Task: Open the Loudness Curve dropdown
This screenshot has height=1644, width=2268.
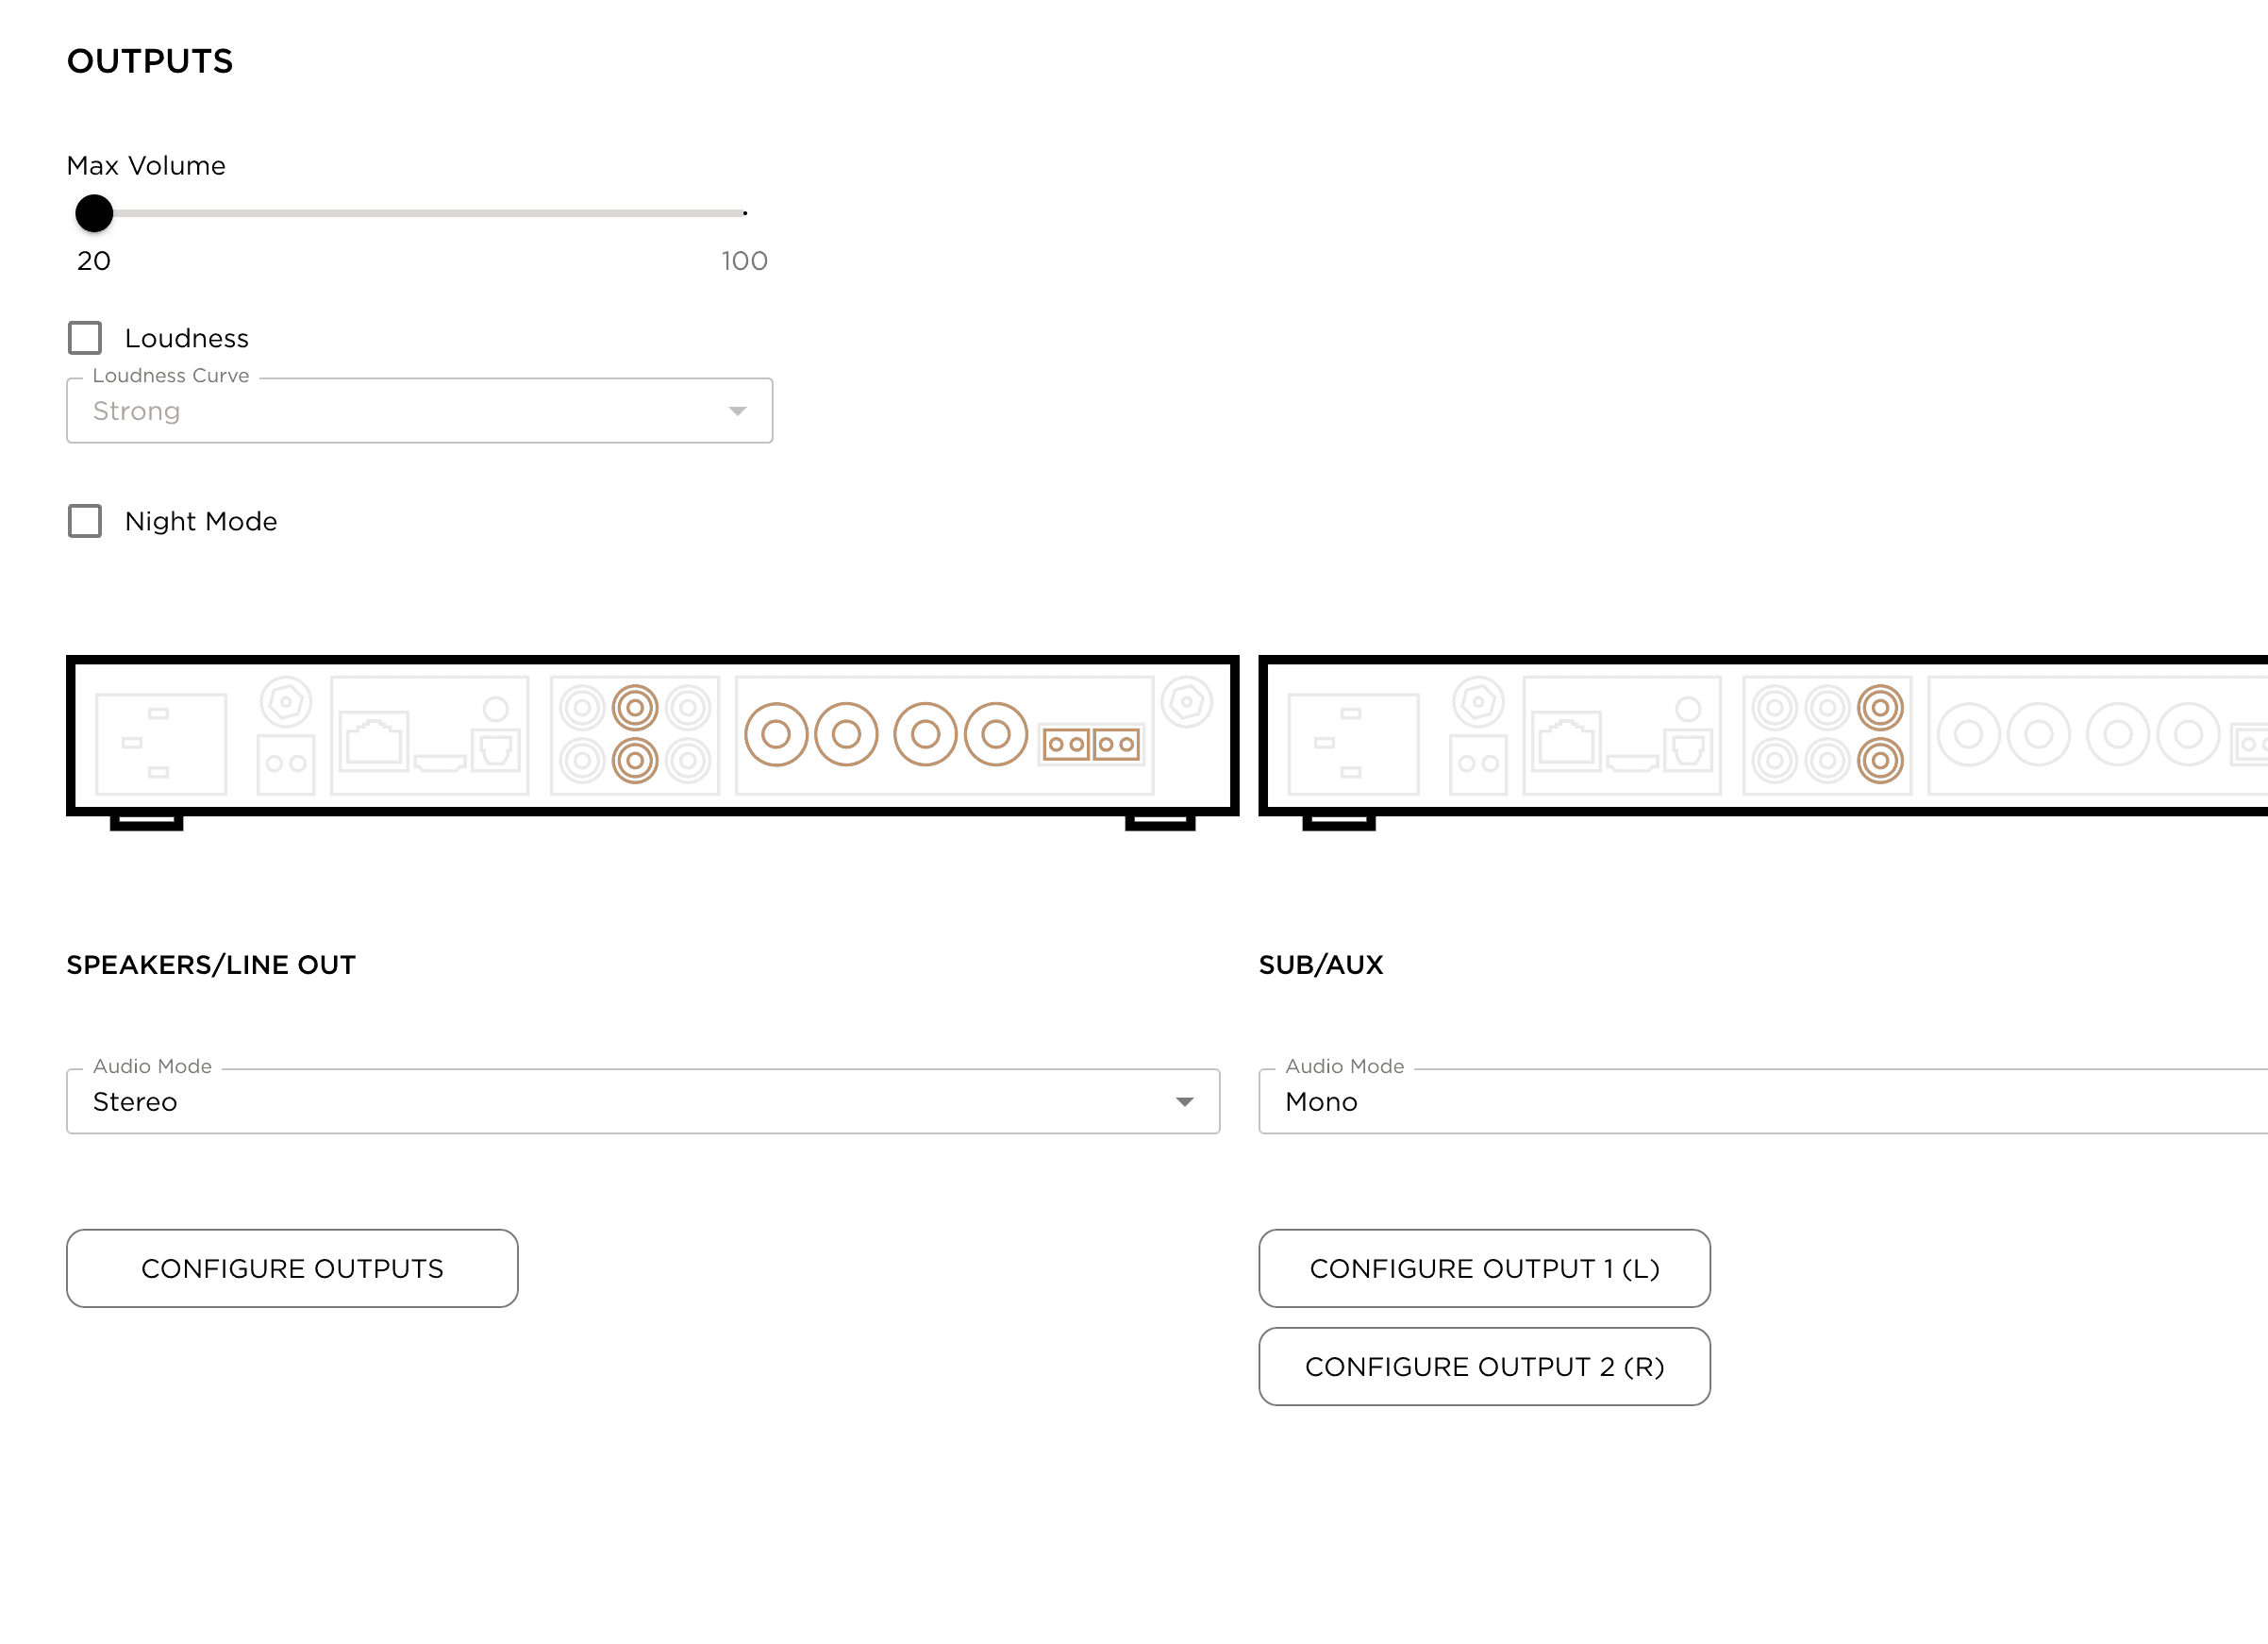Action: coord(419,411)
